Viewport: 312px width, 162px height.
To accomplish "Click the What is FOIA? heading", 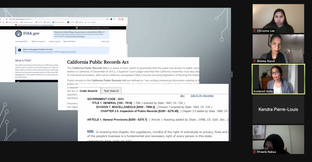I will 23,60.
